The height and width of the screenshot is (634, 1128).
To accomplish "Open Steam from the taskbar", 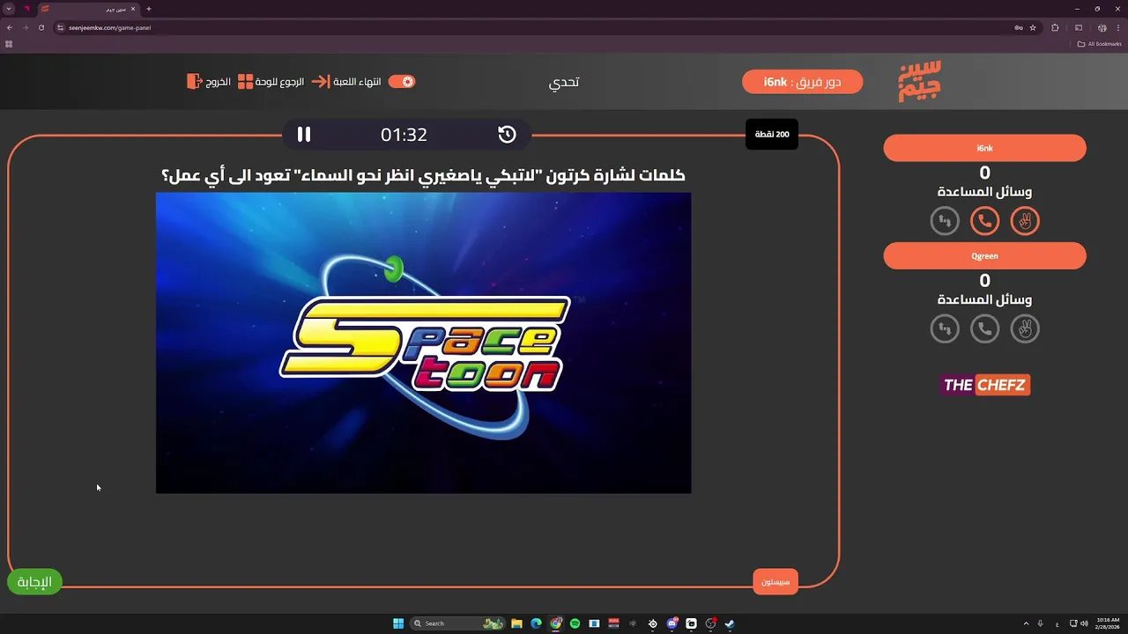I will (x=730, y=623).
